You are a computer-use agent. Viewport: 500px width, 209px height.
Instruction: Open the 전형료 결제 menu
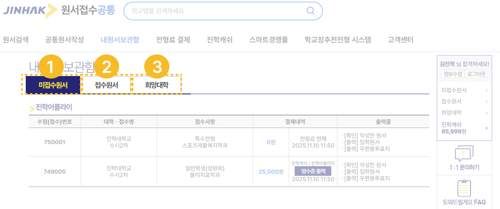tap(173, 40)
